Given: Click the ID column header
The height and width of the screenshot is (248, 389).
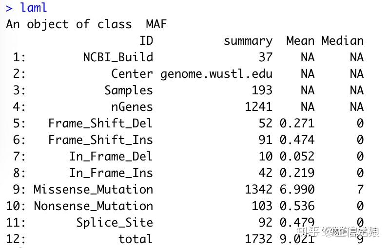Looking at the screenshot, I should click(146, 41).
